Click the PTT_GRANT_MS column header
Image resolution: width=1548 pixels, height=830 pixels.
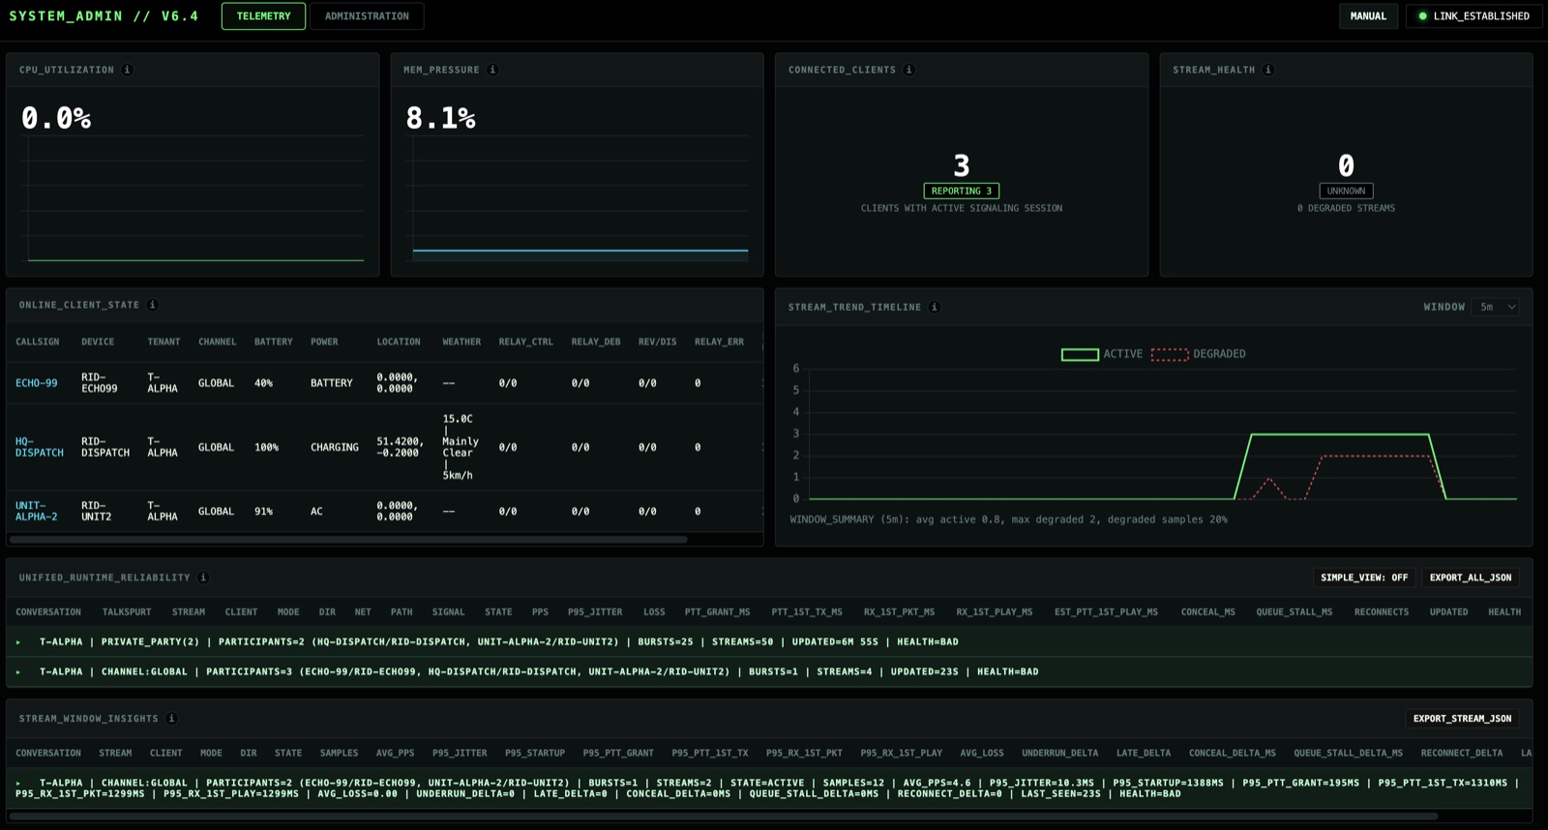click(x=717, y=612)
